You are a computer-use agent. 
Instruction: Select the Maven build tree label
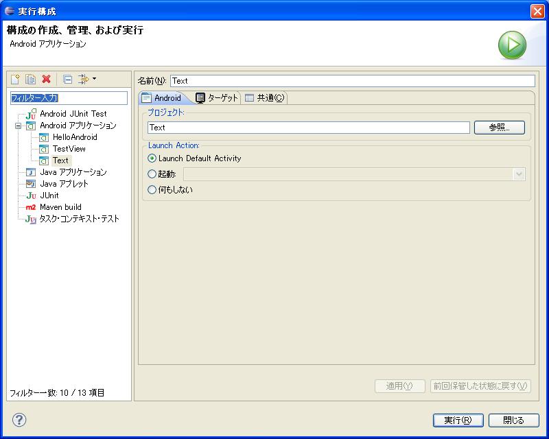(60, 207)
